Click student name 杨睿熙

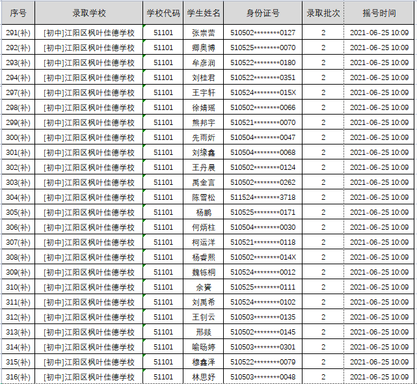(204, 257)
